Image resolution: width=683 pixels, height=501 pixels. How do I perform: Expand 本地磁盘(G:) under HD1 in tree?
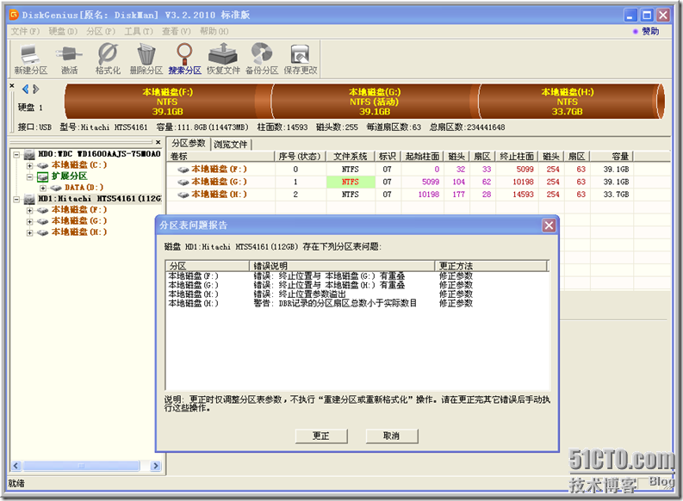coord(29,221)
